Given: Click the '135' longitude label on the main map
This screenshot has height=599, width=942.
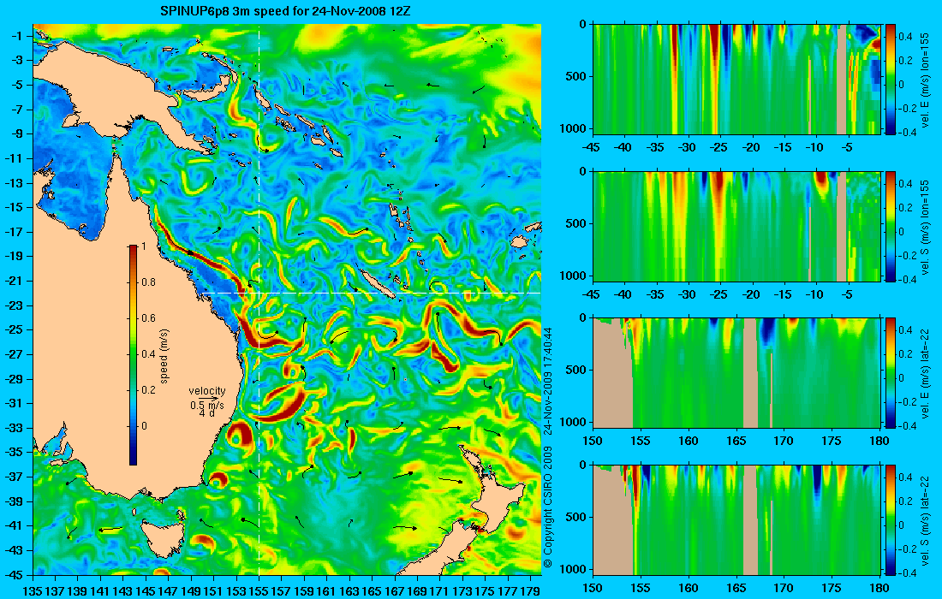Looking at the screenshot, I should tap(33, 590).
